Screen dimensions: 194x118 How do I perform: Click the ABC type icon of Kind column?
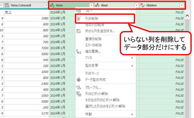[97, 5]
